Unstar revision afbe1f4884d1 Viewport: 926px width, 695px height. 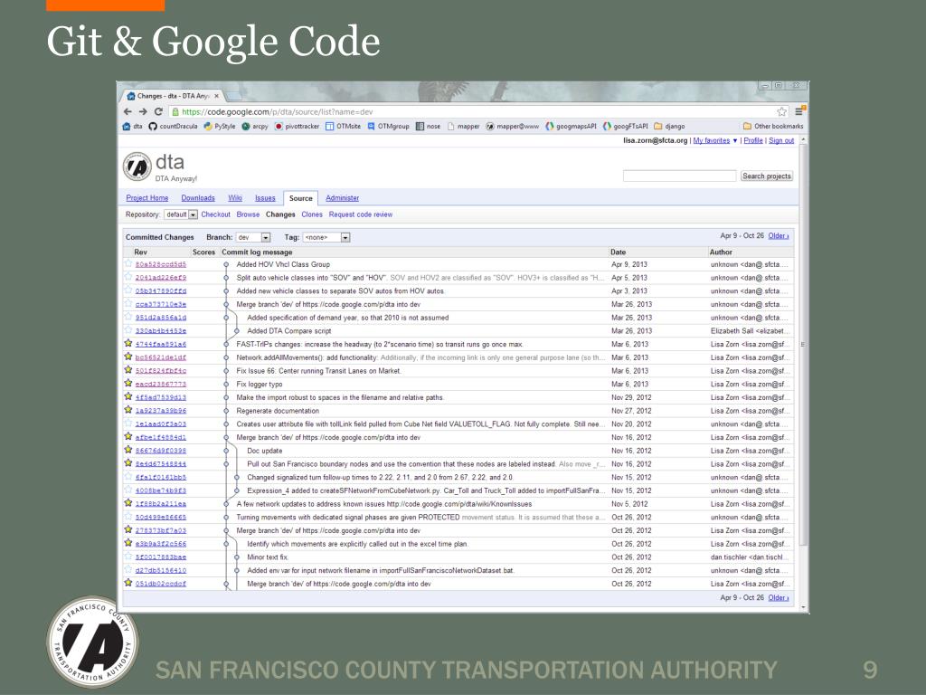coord(128,437)
